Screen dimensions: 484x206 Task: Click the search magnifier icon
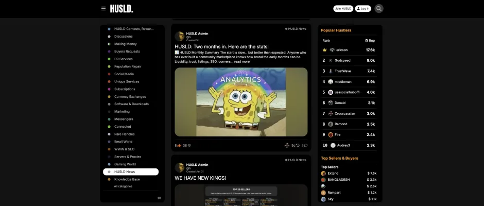(x=379, y=9)
